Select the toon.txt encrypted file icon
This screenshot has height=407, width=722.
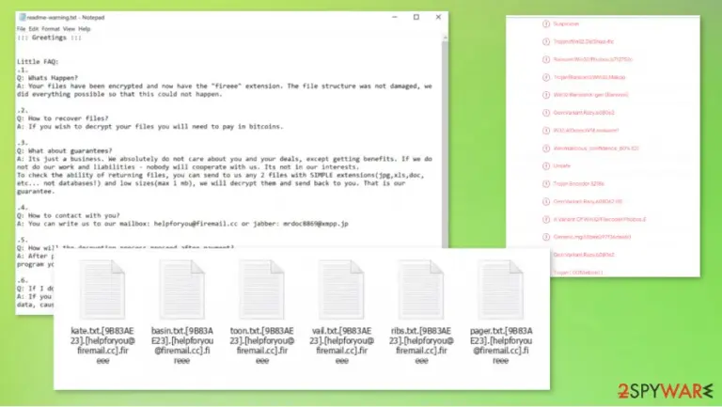(261, 290)
